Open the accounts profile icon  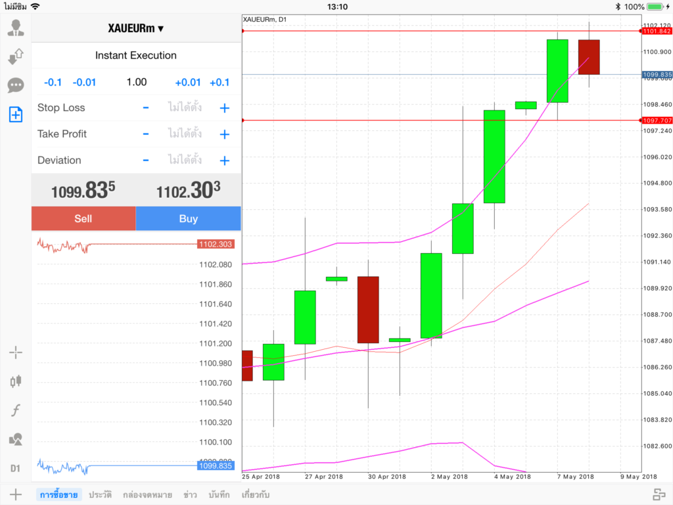(16, 28)
